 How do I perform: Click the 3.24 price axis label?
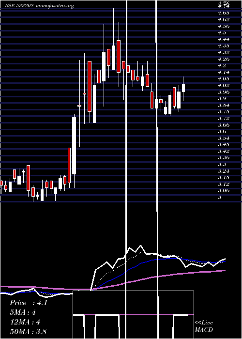point(224,171)
